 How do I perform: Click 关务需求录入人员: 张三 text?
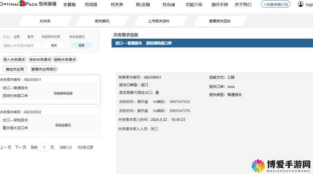138,129
